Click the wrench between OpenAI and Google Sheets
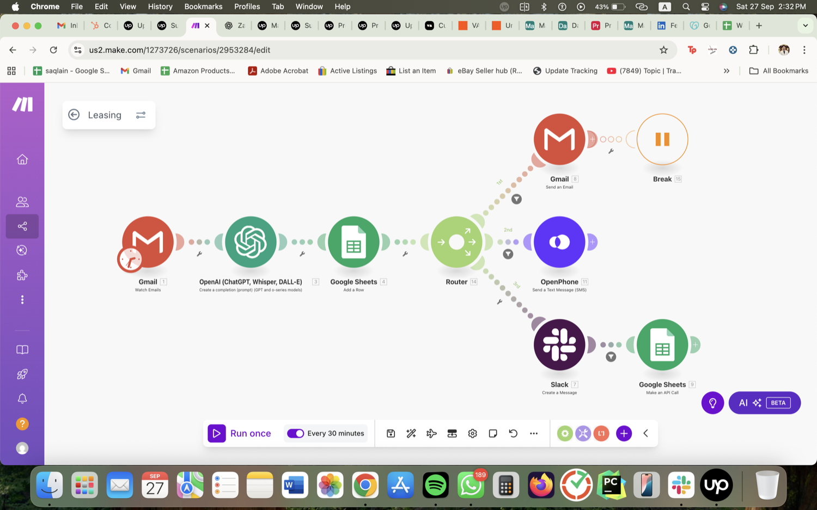This screenshot has width=817, height=510. (x=302, y=254)
